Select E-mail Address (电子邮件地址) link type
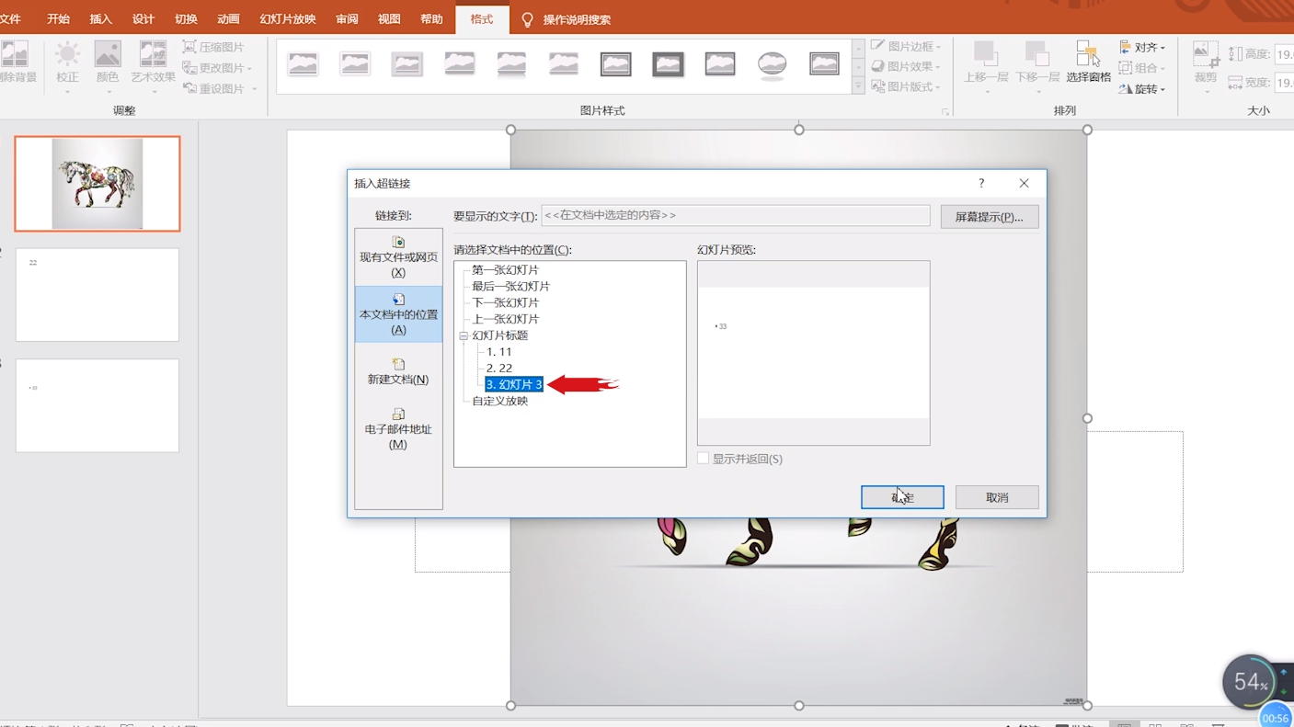The image size is (1294, 727). (x=398, y=428)
